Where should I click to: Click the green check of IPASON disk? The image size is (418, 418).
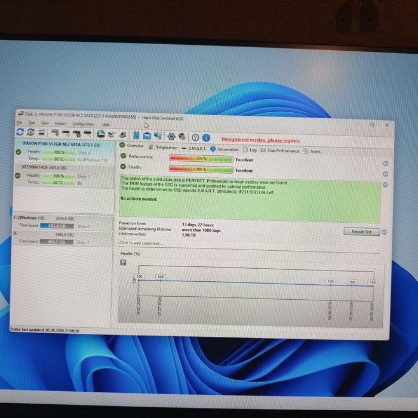click(19, 152)
